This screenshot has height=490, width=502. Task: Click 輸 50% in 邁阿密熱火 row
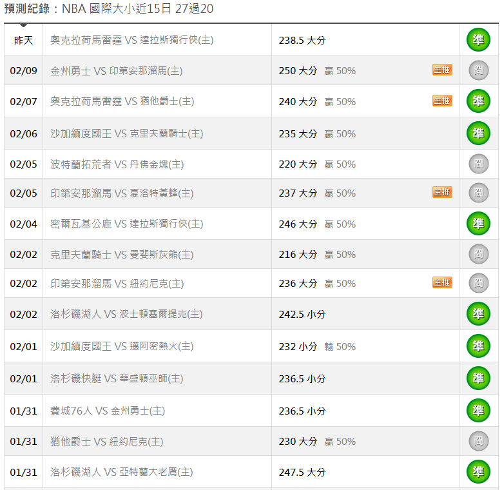[340, 346]
